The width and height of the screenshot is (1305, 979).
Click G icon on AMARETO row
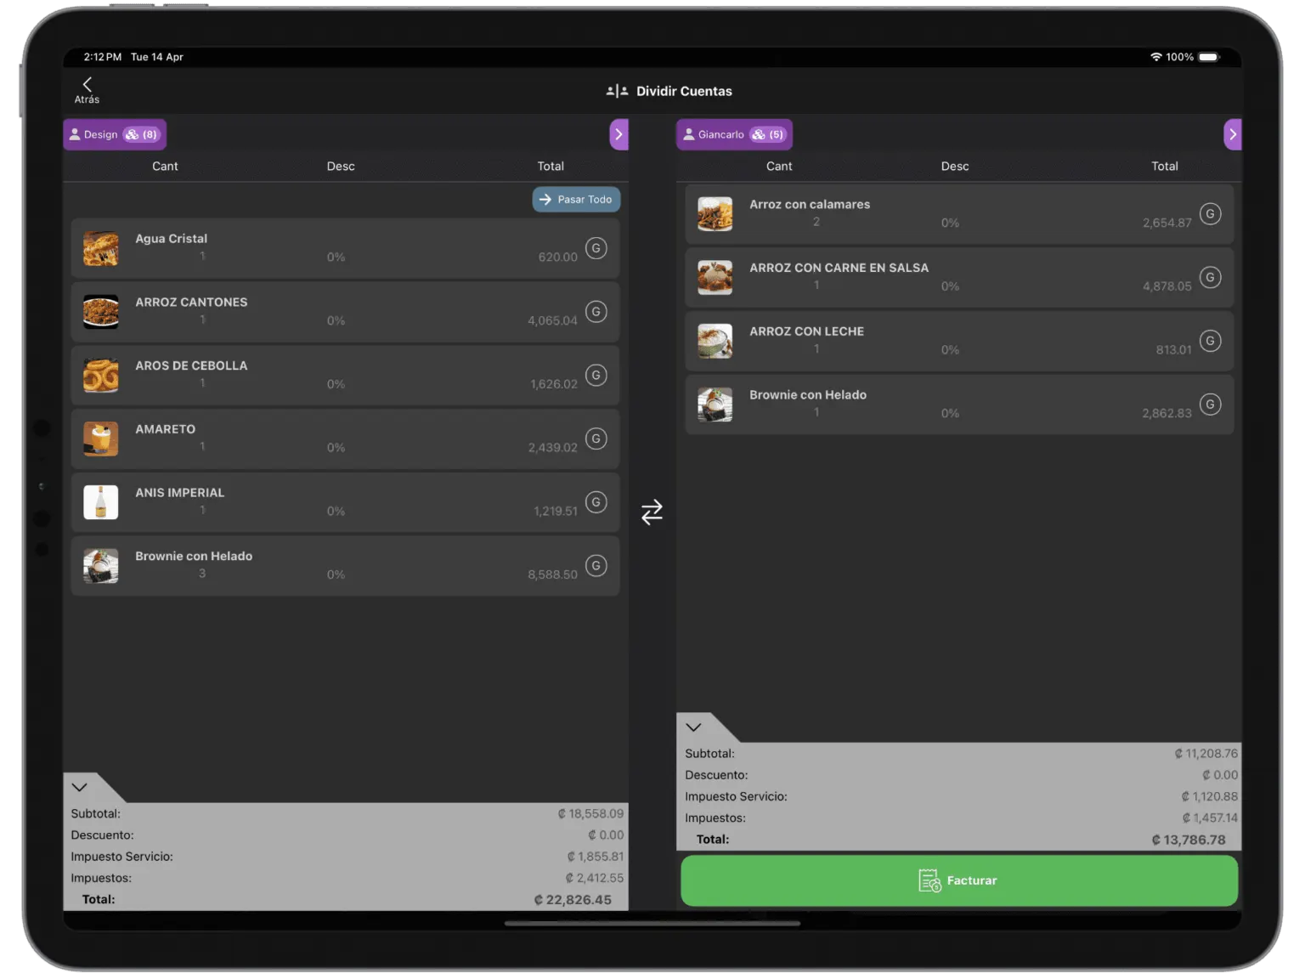(x=596, y=439)
